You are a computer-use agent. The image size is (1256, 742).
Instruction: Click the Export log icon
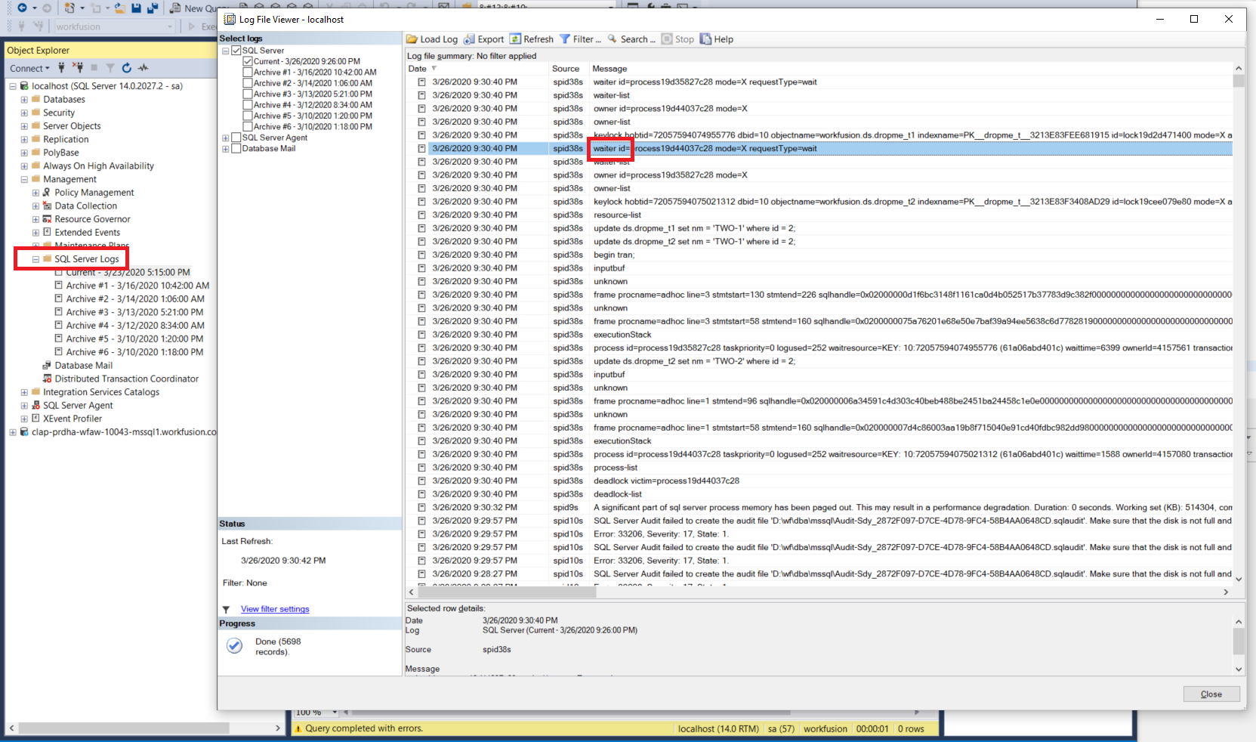[469, 39]
